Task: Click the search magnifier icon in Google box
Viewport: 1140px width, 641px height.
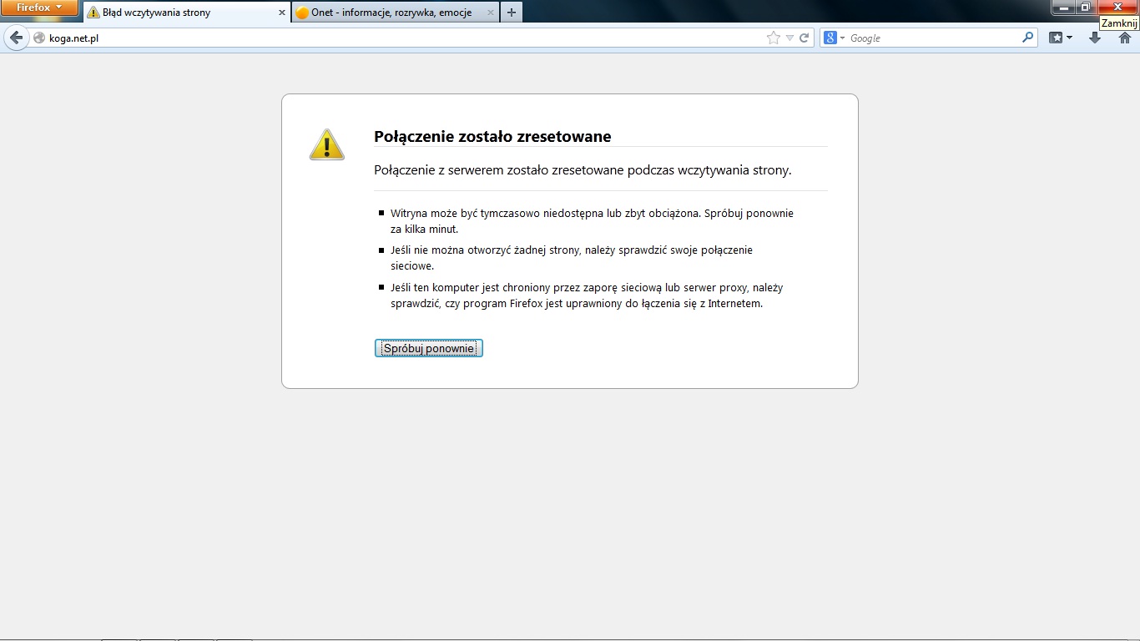Action: pos(1027,38)
